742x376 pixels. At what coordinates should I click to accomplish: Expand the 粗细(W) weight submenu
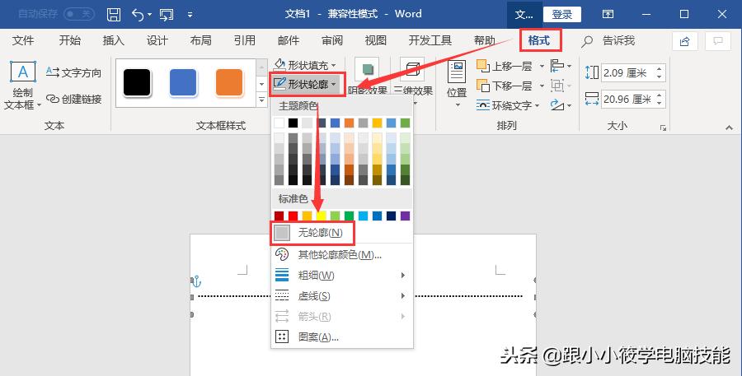pyautogui.click(x=341, y=275)
